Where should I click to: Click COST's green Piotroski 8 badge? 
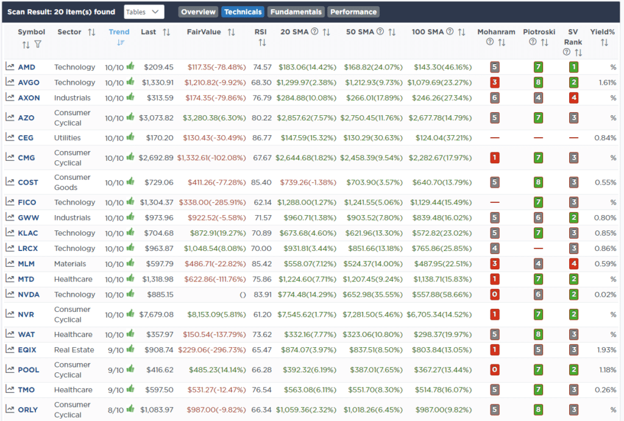click(538, 182)
